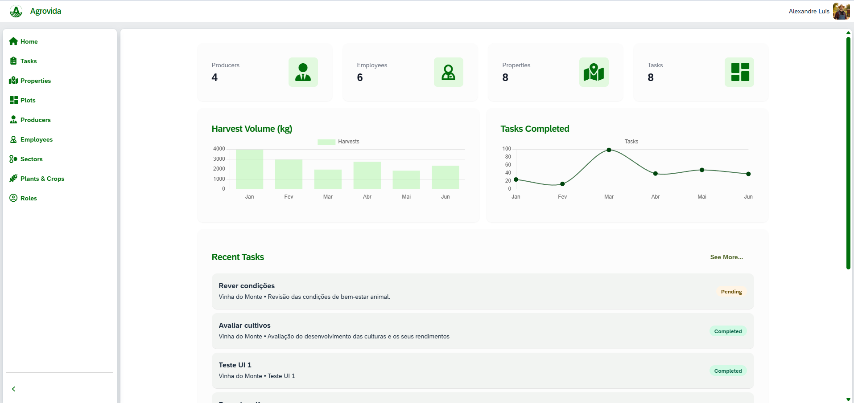Navigate to Employees page
Screen dimensions: 854x403
(x=60, y=139)
